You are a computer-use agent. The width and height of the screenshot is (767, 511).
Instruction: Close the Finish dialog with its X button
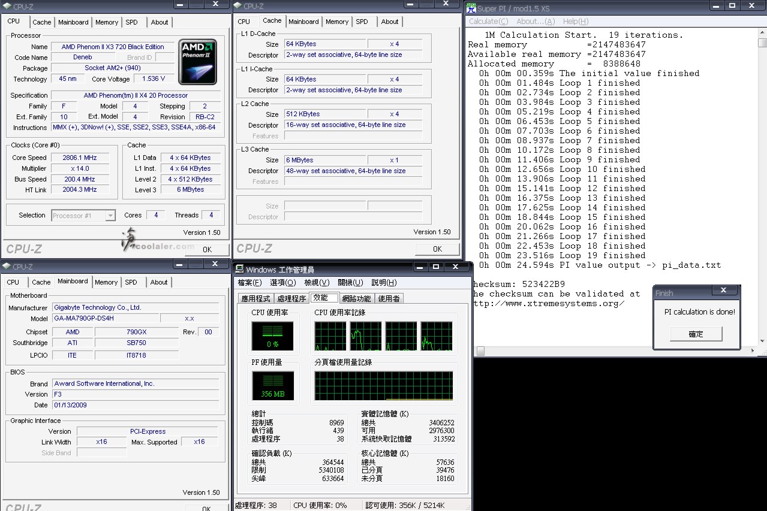[x=723, y=291]
